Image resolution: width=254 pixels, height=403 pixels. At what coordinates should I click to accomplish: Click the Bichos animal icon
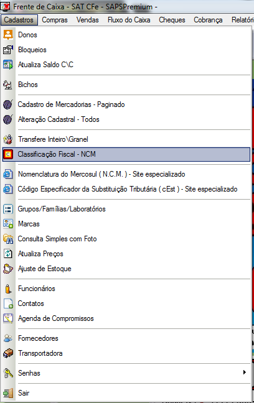(x=8, y=85)
